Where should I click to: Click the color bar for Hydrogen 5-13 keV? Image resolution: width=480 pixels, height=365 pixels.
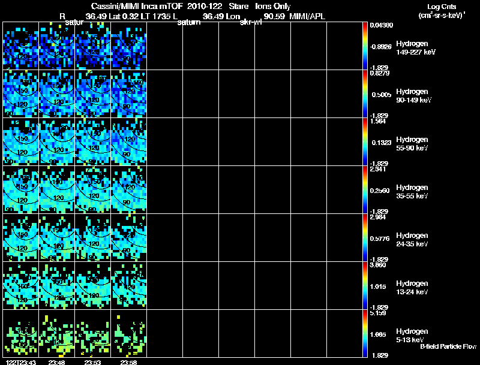365,333
